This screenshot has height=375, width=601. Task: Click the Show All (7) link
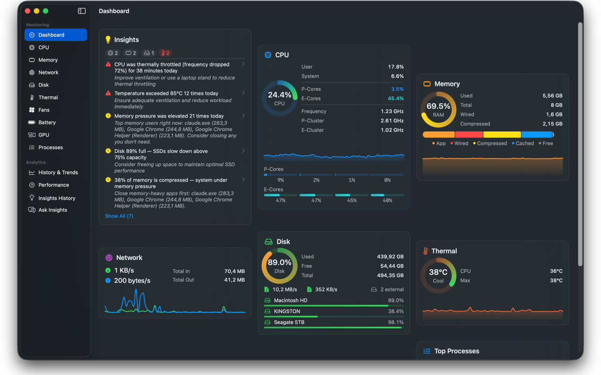coord(119,216)
